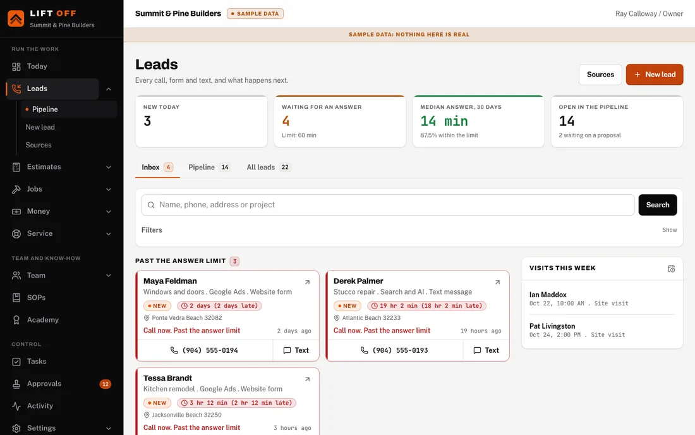Image resolution: width=695 pixels, height=435 pixels.
Task: Click the lead search input field
Action: coord(388,205)
